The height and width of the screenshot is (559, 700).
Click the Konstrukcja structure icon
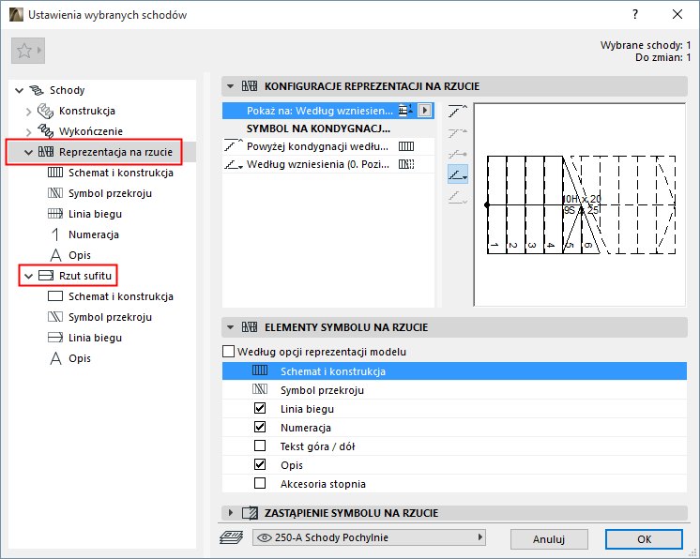point(45,111)
